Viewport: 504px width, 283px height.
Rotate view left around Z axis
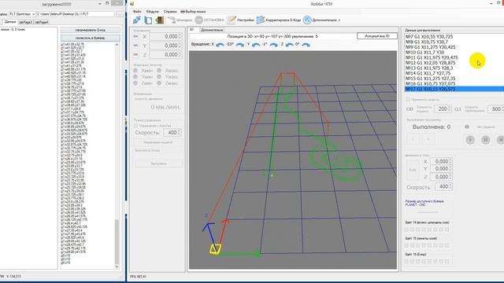click(x=289, y=45)
